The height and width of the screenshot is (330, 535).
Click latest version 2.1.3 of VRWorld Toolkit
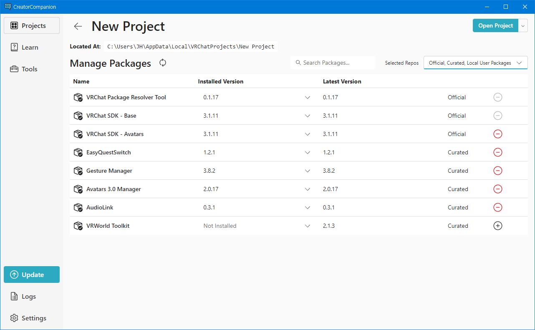coord(329,226)
